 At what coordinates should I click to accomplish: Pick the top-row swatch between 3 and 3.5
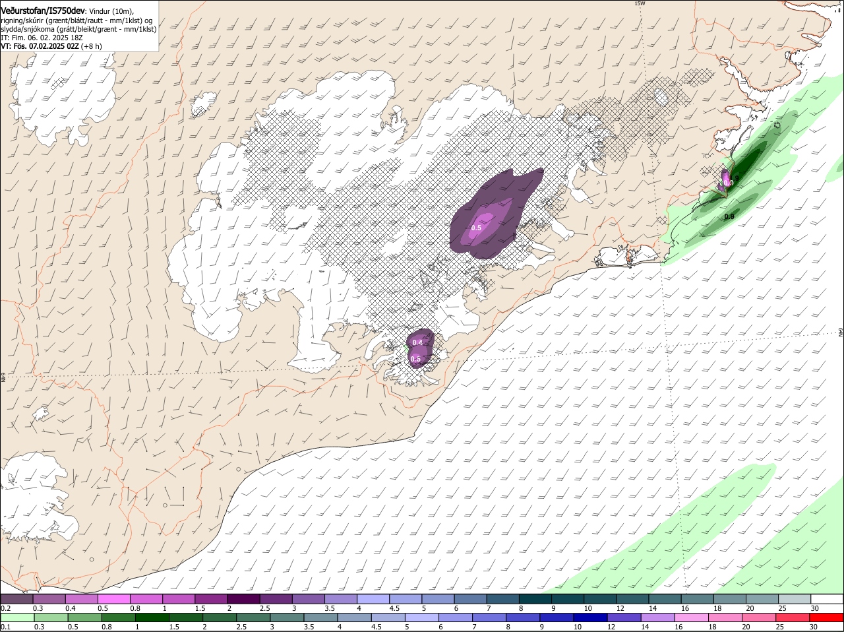click(309, 599)
